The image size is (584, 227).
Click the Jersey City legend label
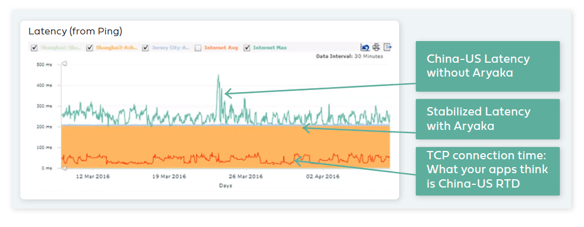170,48
